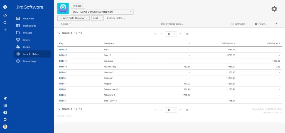
Task: Open issue DSD-7 link
Action: click(62, 84)
